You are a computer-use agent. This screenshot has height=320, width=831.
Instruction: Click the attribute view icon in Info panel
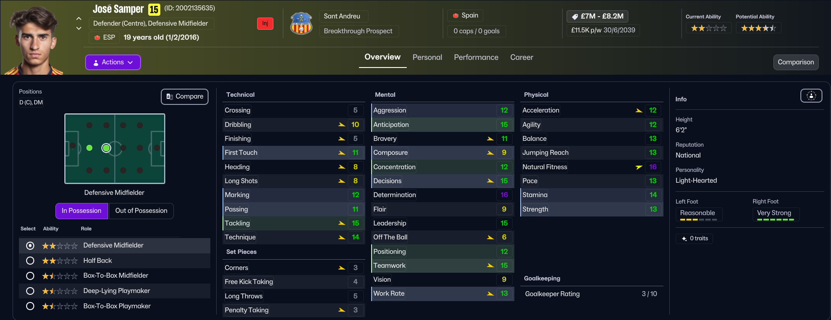[811, 95]
